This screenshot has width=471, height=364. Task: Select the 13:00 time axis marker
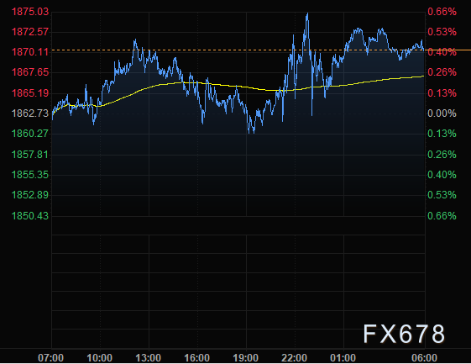[148, 357]
